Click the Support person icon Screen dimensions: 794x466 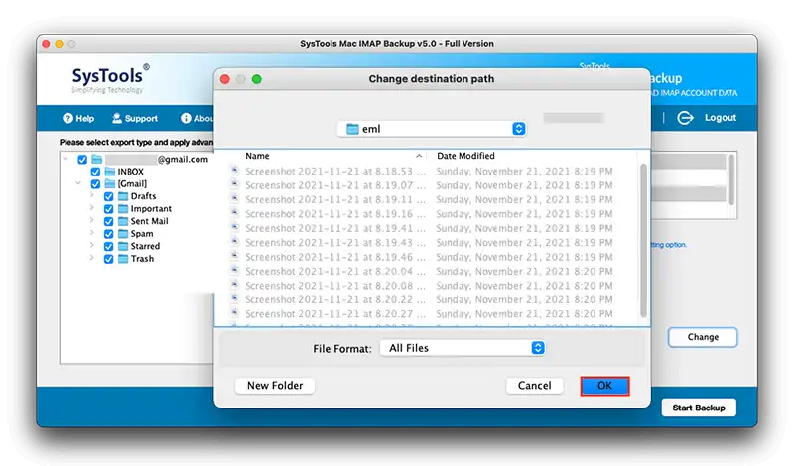click(117, 118)
